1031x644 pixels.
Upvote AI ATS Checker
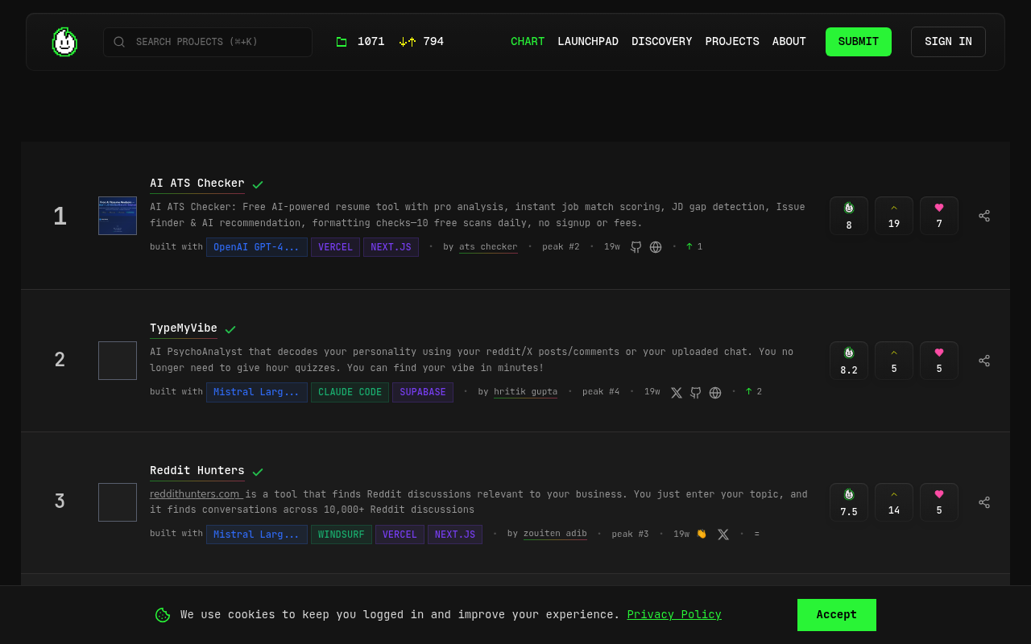894,216
